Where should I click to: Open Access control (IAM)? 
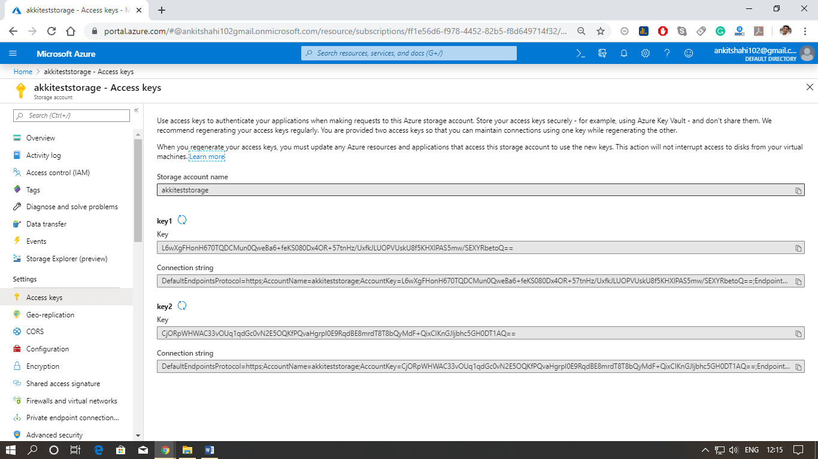(x=58, y=173)
